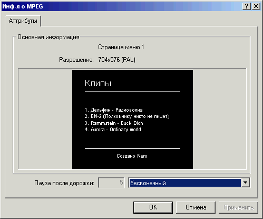The width and height of the screenshot is (263, 219).
Task: Close the Инф-я о MPEG dialog
Action: (256, 6)
